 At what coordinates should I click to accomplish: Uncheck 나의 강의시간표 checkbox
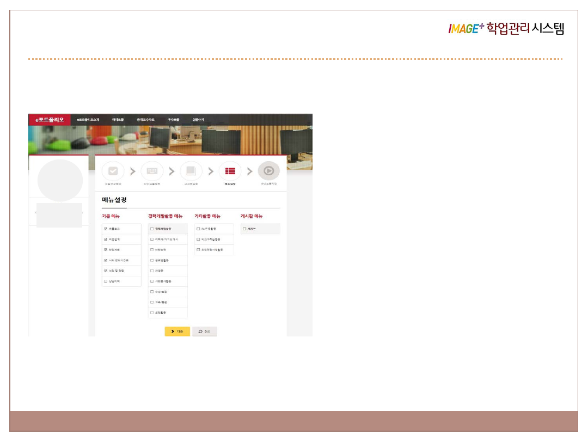(106, 260)
